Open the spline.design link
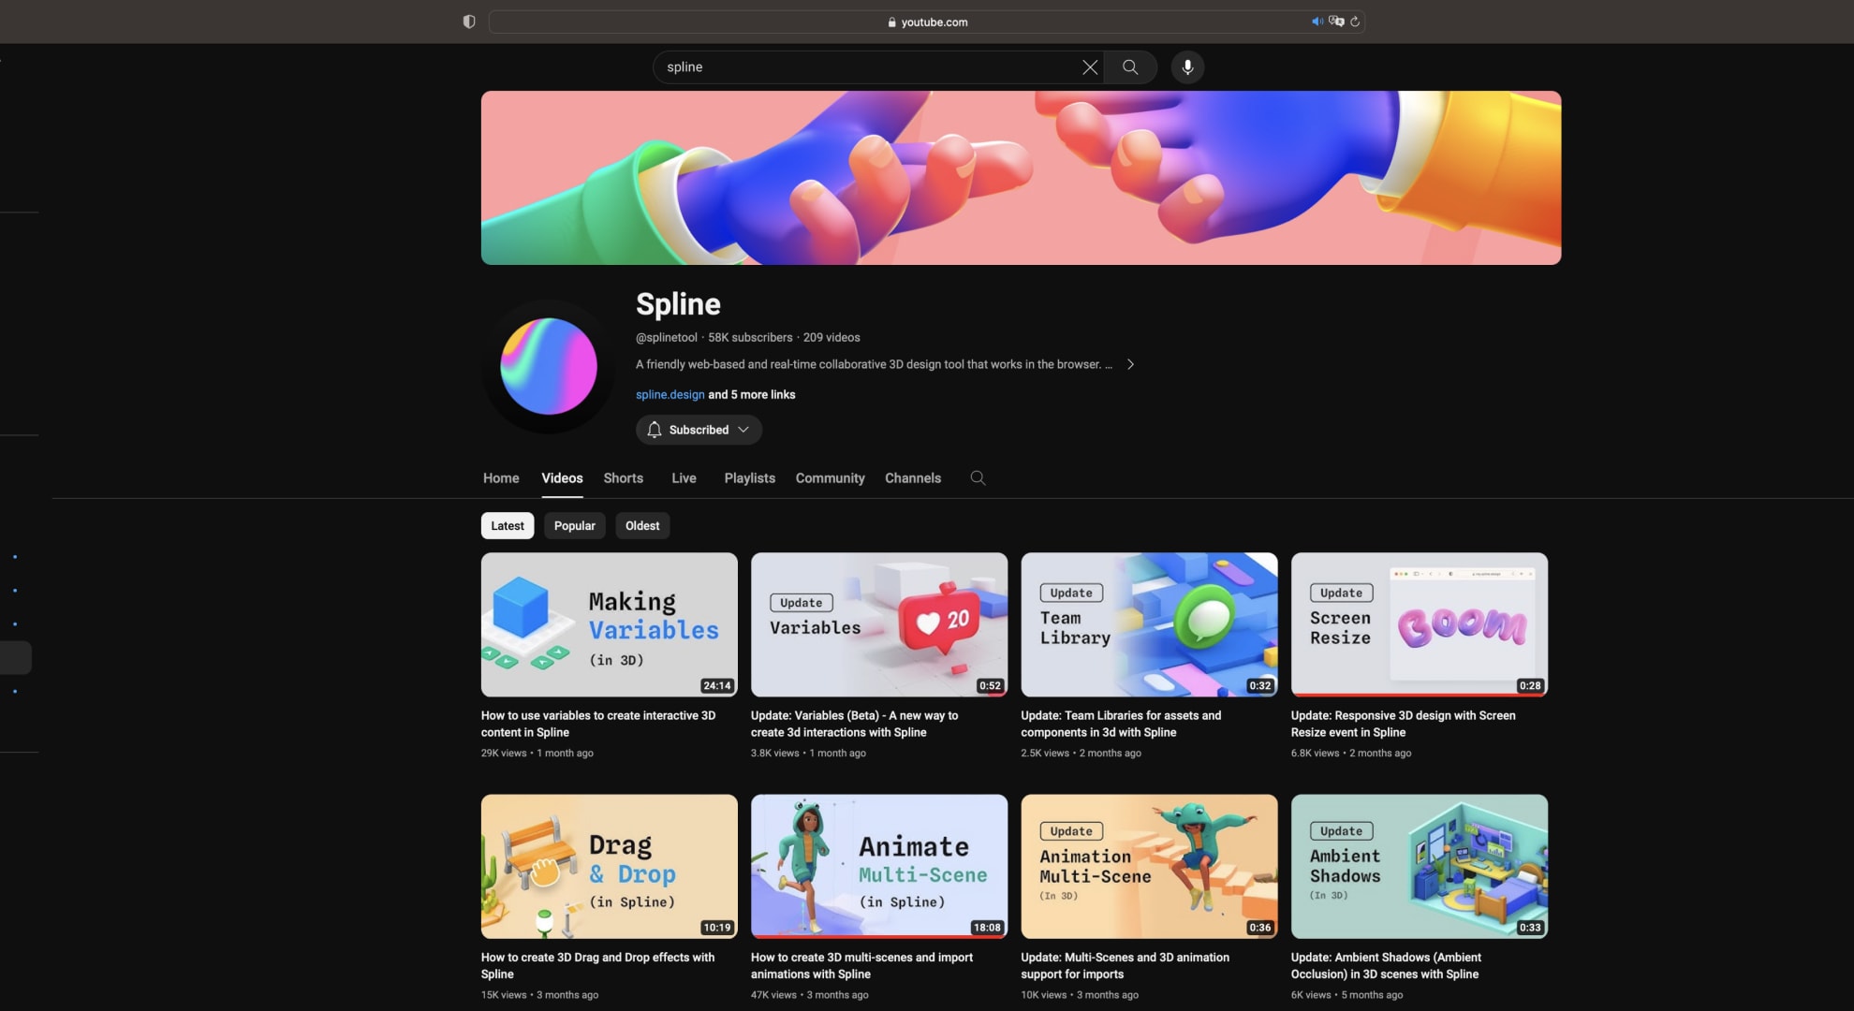Screen dimensions: 1854x1011 click(x=669, y=394)
